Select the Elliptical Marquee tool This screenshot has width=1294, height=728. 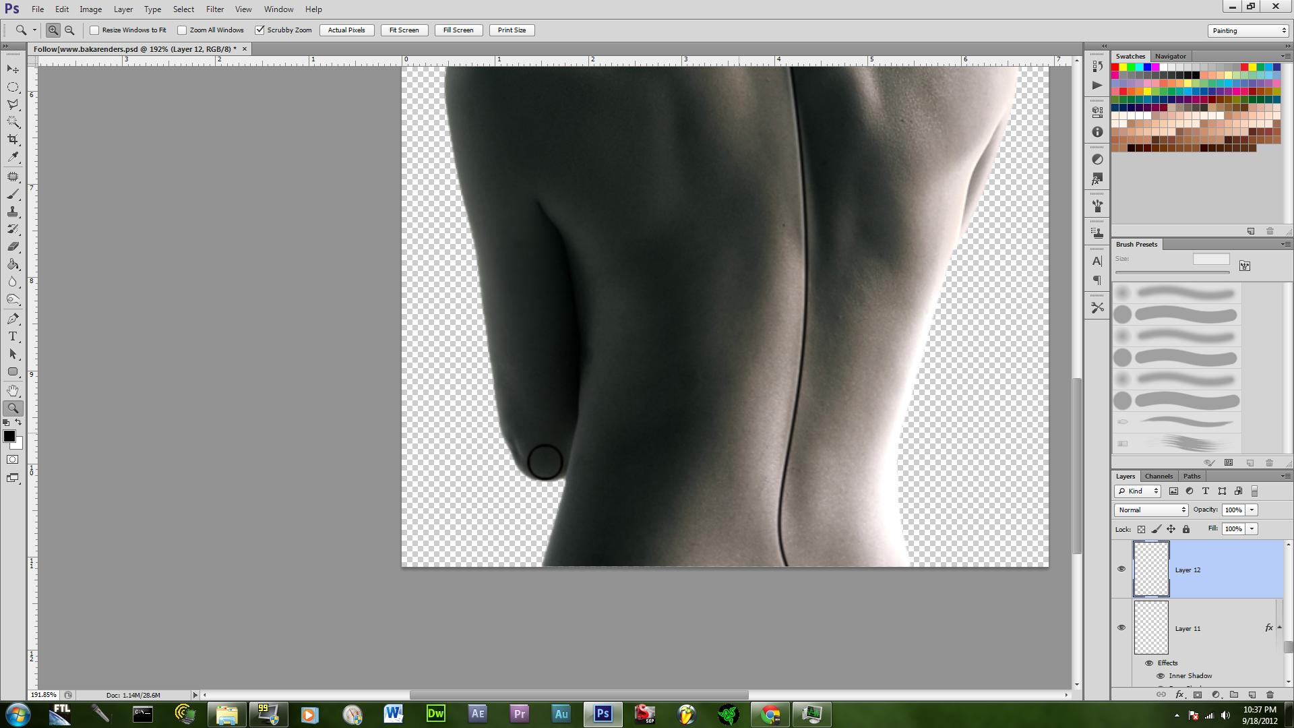click(13, 87)
